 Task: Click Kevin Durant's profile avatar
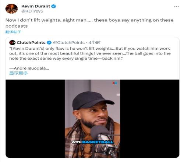(11, 8)
